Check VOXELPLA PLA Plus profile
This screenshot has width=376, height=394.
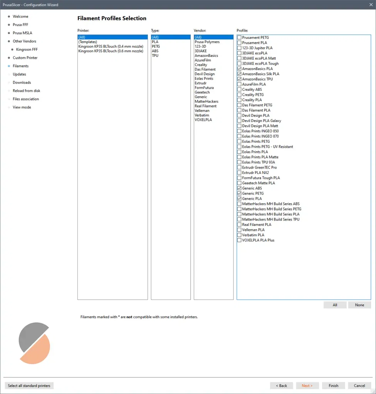click(x=239, y=240)
